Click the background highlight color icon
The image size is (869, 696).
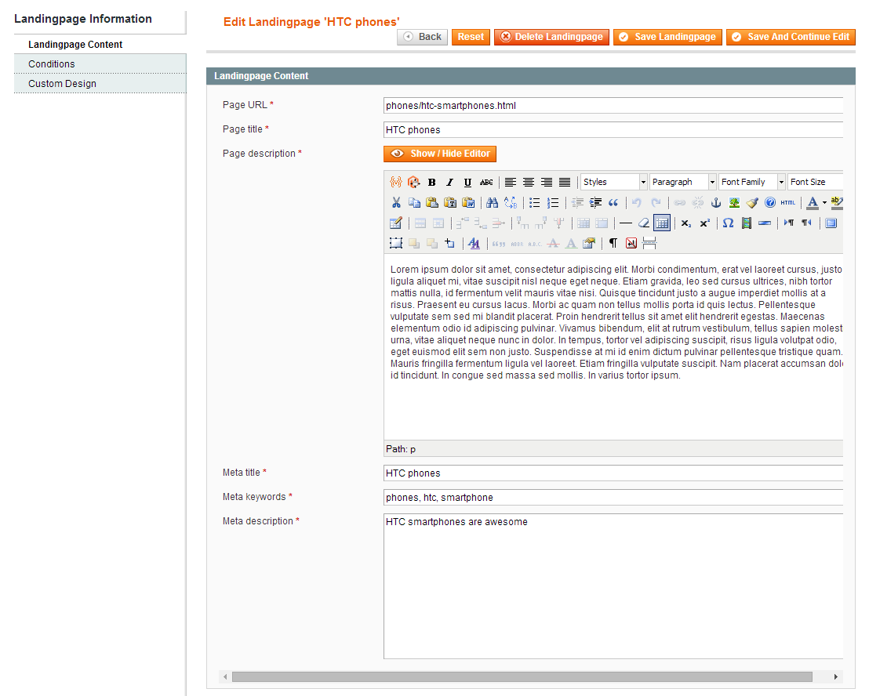coord(837,203)
